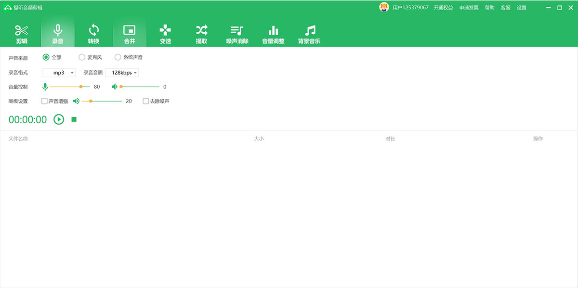Open the 合并 merge tool
This screenshot has width=578, height=289.
[130, 34]
